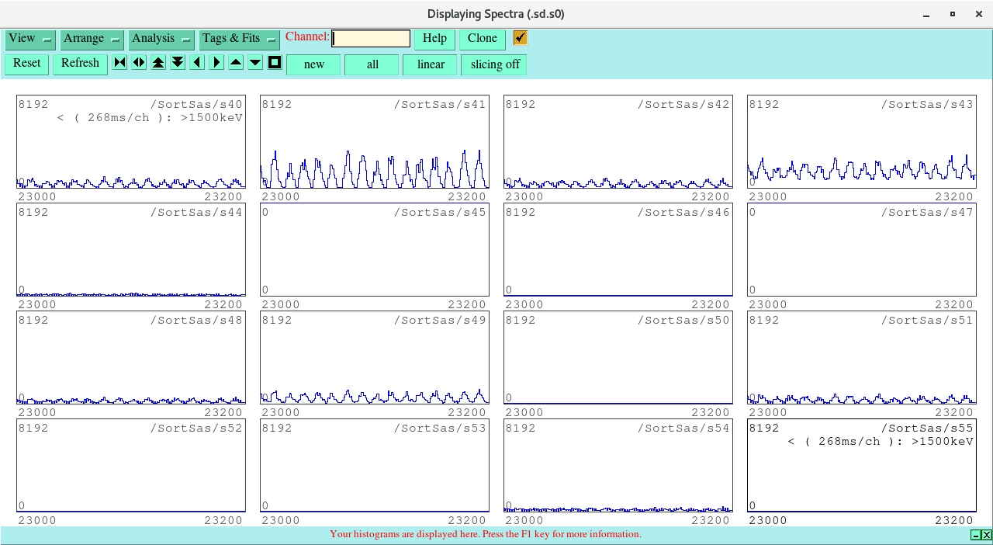The width and height of the screenshot is (993, 545).
Task: Click the horizontal expand (outward arrows) icon
Action: [139, 63]
